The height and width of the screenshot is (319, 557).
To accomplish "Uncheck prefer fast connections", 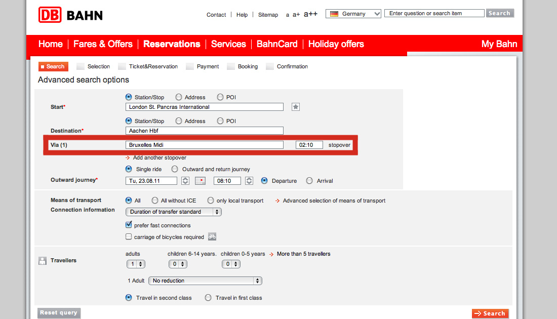I will pyautogui.click(x=129, y=225).
